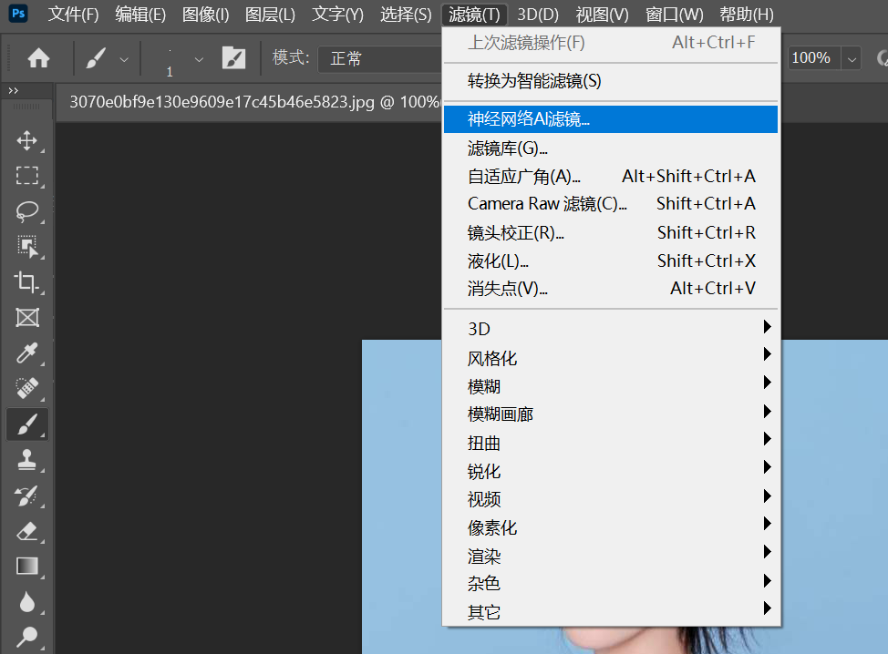
Task: Open the 选择(S) menu
Action: [x=406, y=15]
